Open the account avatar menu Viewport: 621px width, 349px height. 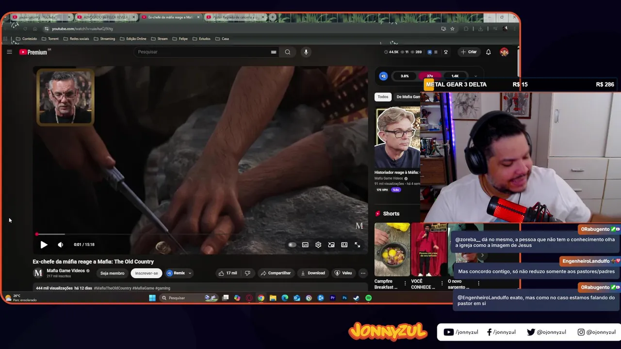tap(504, 52)
